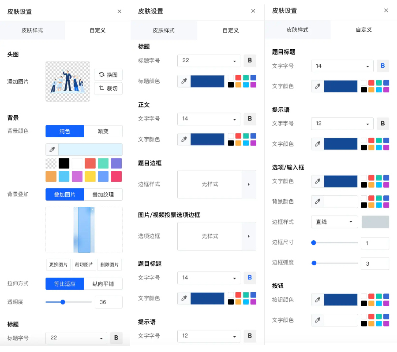Click the 按钮颜色 eyedropper icon

(x=317, y=300)
